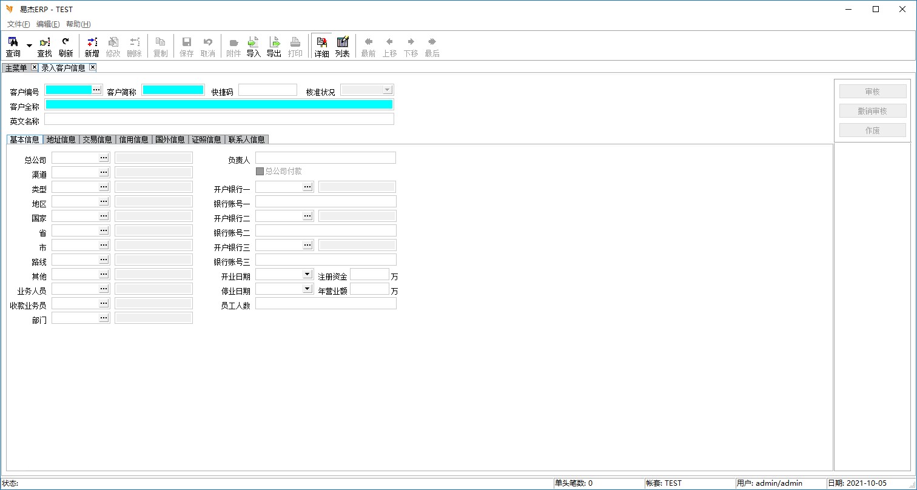Image resolution: width=917 pixels, height=490 pixels.
Task: Close the 主菜单 tab
Action: point(34,67)
